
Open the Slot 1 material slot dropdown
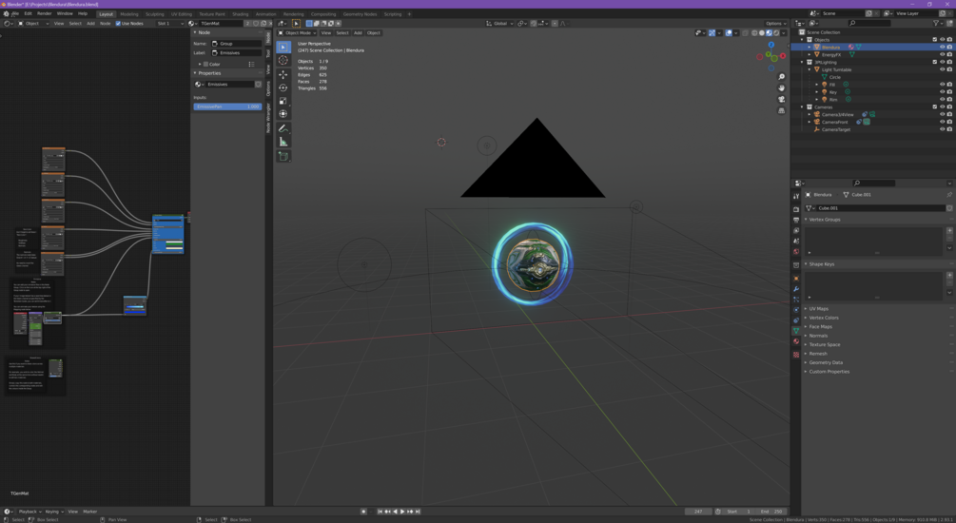tap(170, 23)
